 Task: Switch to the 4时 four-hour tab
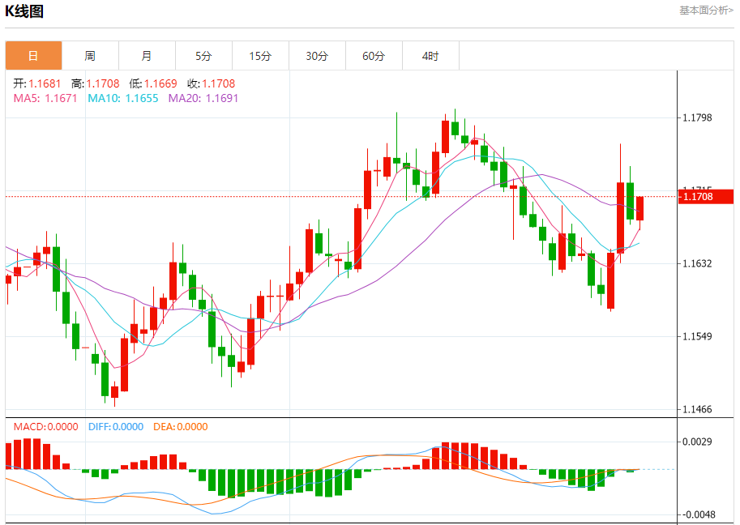click(430, 56)
